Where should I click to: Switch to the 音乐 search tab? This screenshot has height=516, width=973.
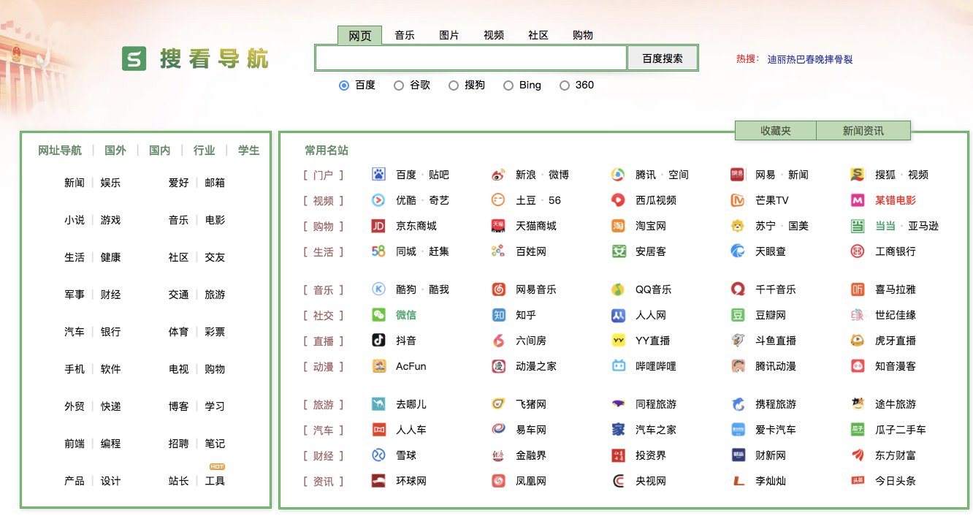click(x=405, y=35)
